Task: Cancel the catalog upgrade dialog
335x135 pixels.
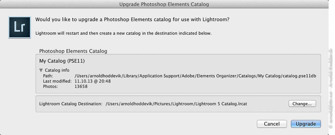Action: (272, 124)
